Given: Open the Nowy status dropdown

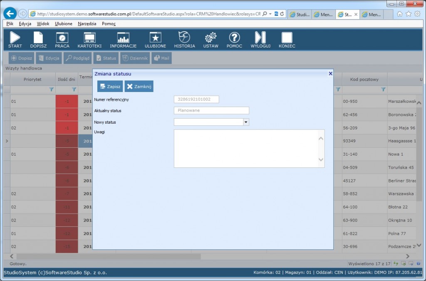Looking at the screenshot, I should 246,122.
